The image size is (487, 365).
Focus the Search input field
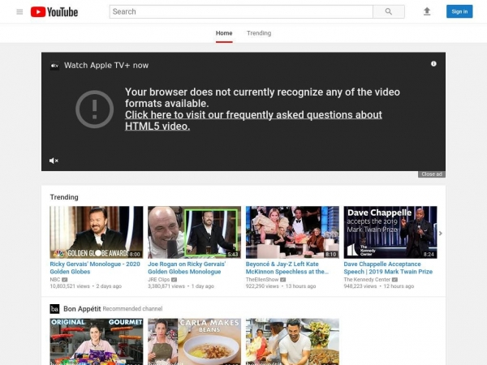tap(241, 12)
